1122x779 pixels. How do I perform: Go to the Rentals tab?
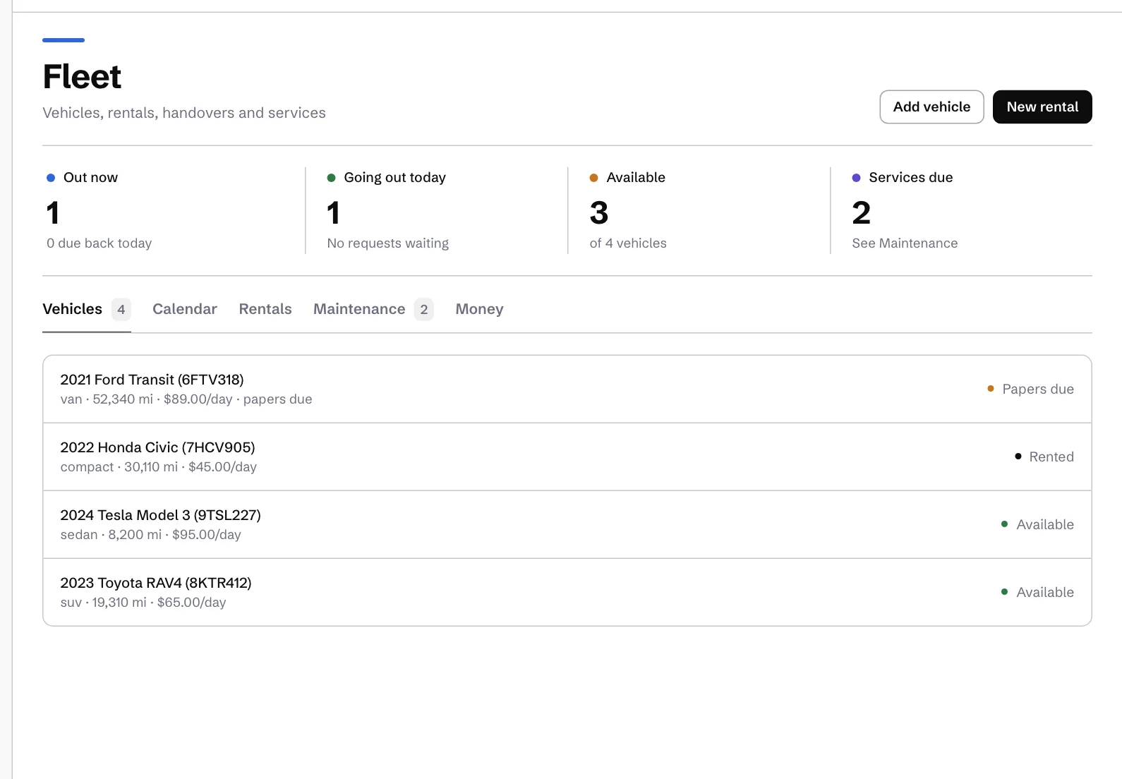(265, 309)
